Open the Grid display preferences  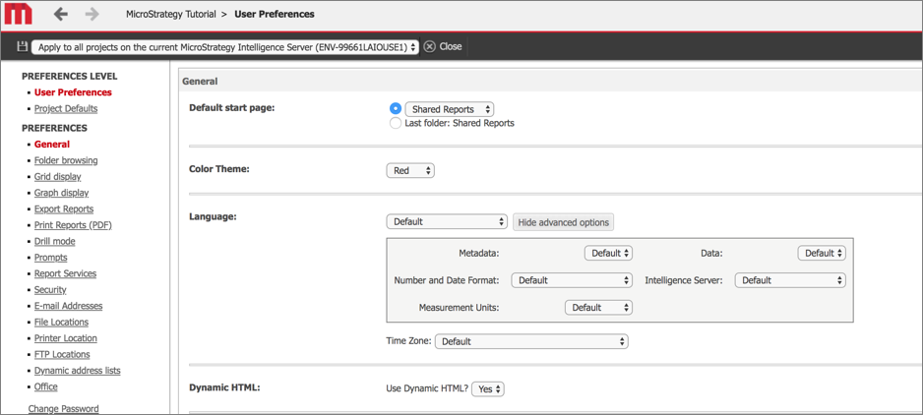point(57,177)
